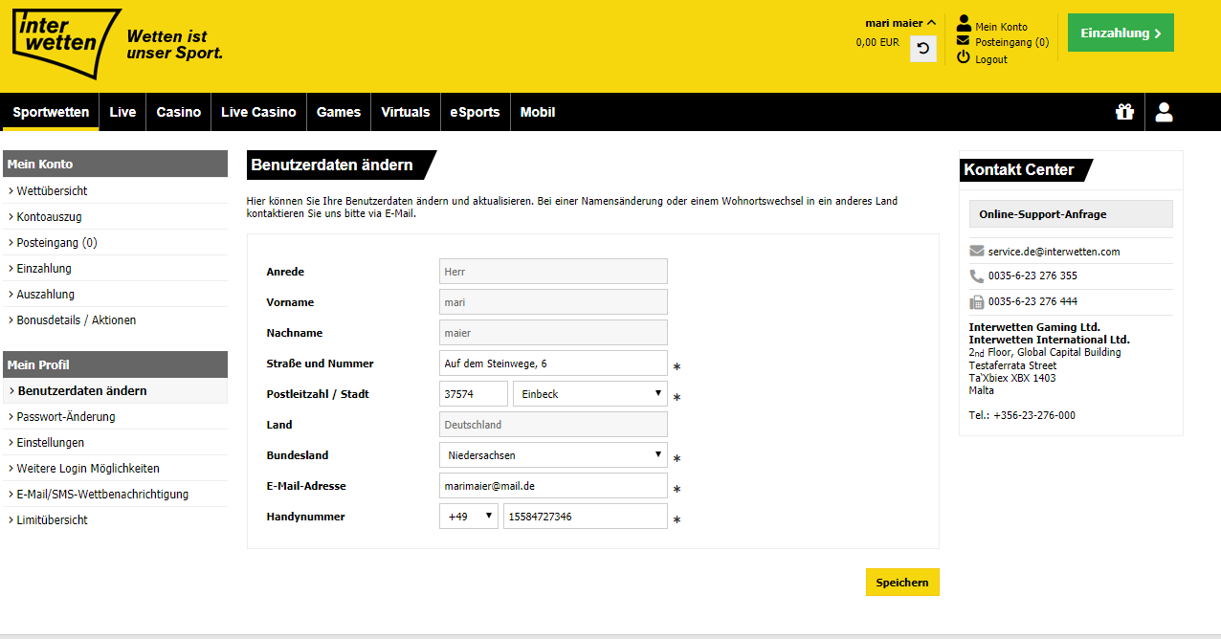This screenshot has height=639, width=1221.
Task: Click the Mein Profil section header
Action: click(x=115, y=364)
